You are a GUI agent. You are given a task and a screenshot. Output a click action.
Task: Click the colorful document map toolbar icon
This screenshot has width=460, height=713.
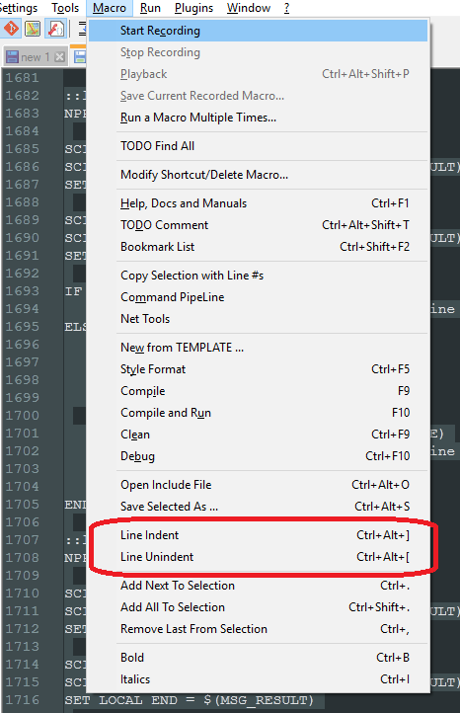coord(33,29)
